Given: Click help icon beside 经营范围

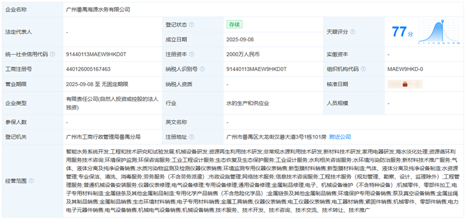Looking at the screenshot, I should coord(32,181).
